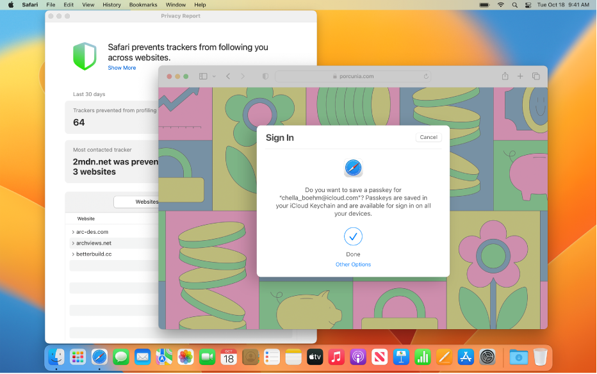Reload porcunia.com using the reload icon
597x374 pixels.
click(425, 76)
